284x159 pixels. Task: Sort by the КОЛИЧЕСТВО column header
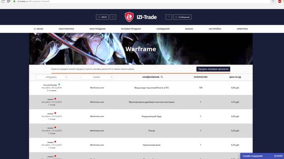[201, 77]
